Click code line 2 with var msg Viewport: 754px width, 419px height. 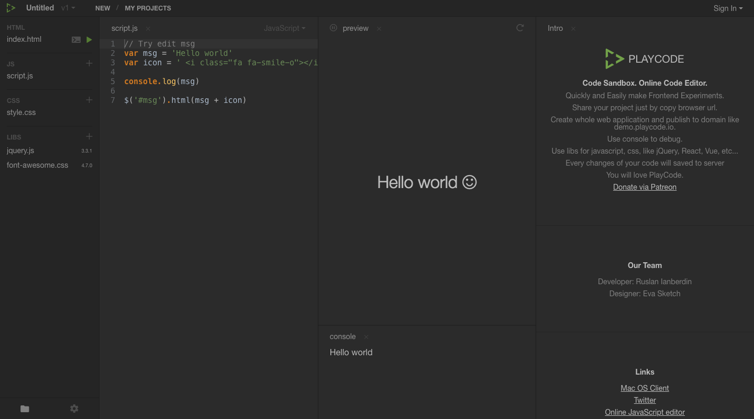[178, 53]
